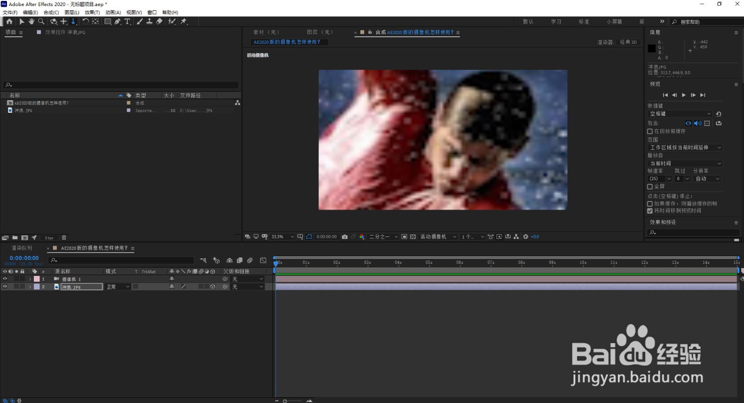Switch to the 渲染队列 tab

coord(22,249)
